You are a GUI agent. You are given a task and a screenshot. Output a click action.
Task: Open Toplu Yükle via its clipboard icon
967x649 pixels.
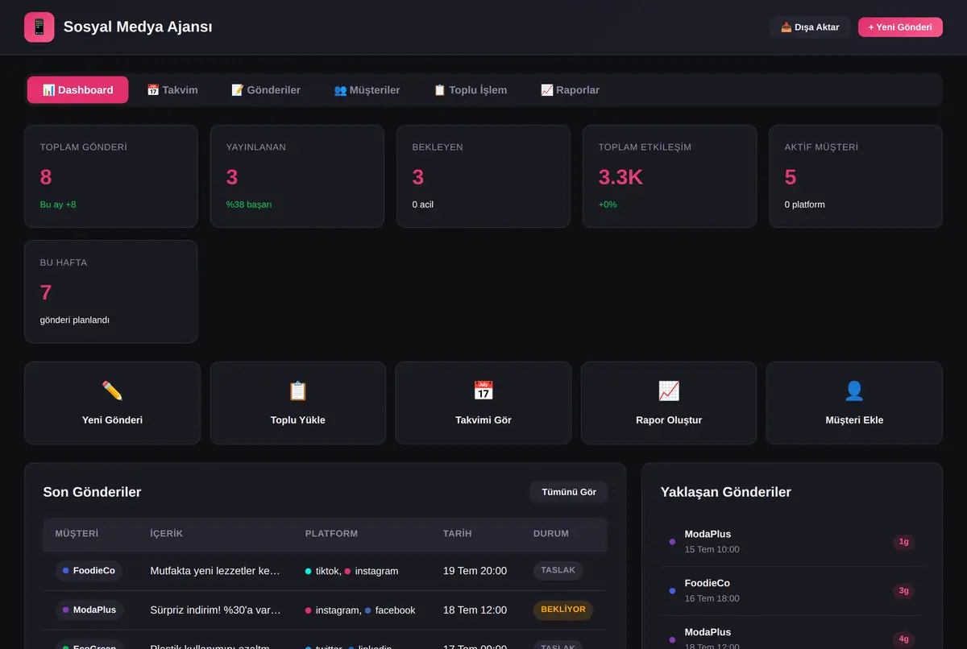(298, 391)
